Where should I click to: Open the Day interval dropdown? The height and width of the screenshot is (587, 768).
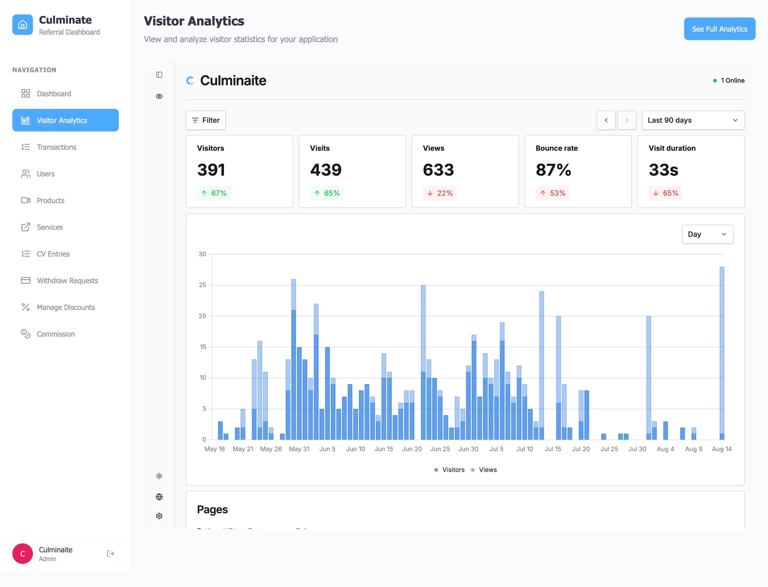click(x=708, y=234)
